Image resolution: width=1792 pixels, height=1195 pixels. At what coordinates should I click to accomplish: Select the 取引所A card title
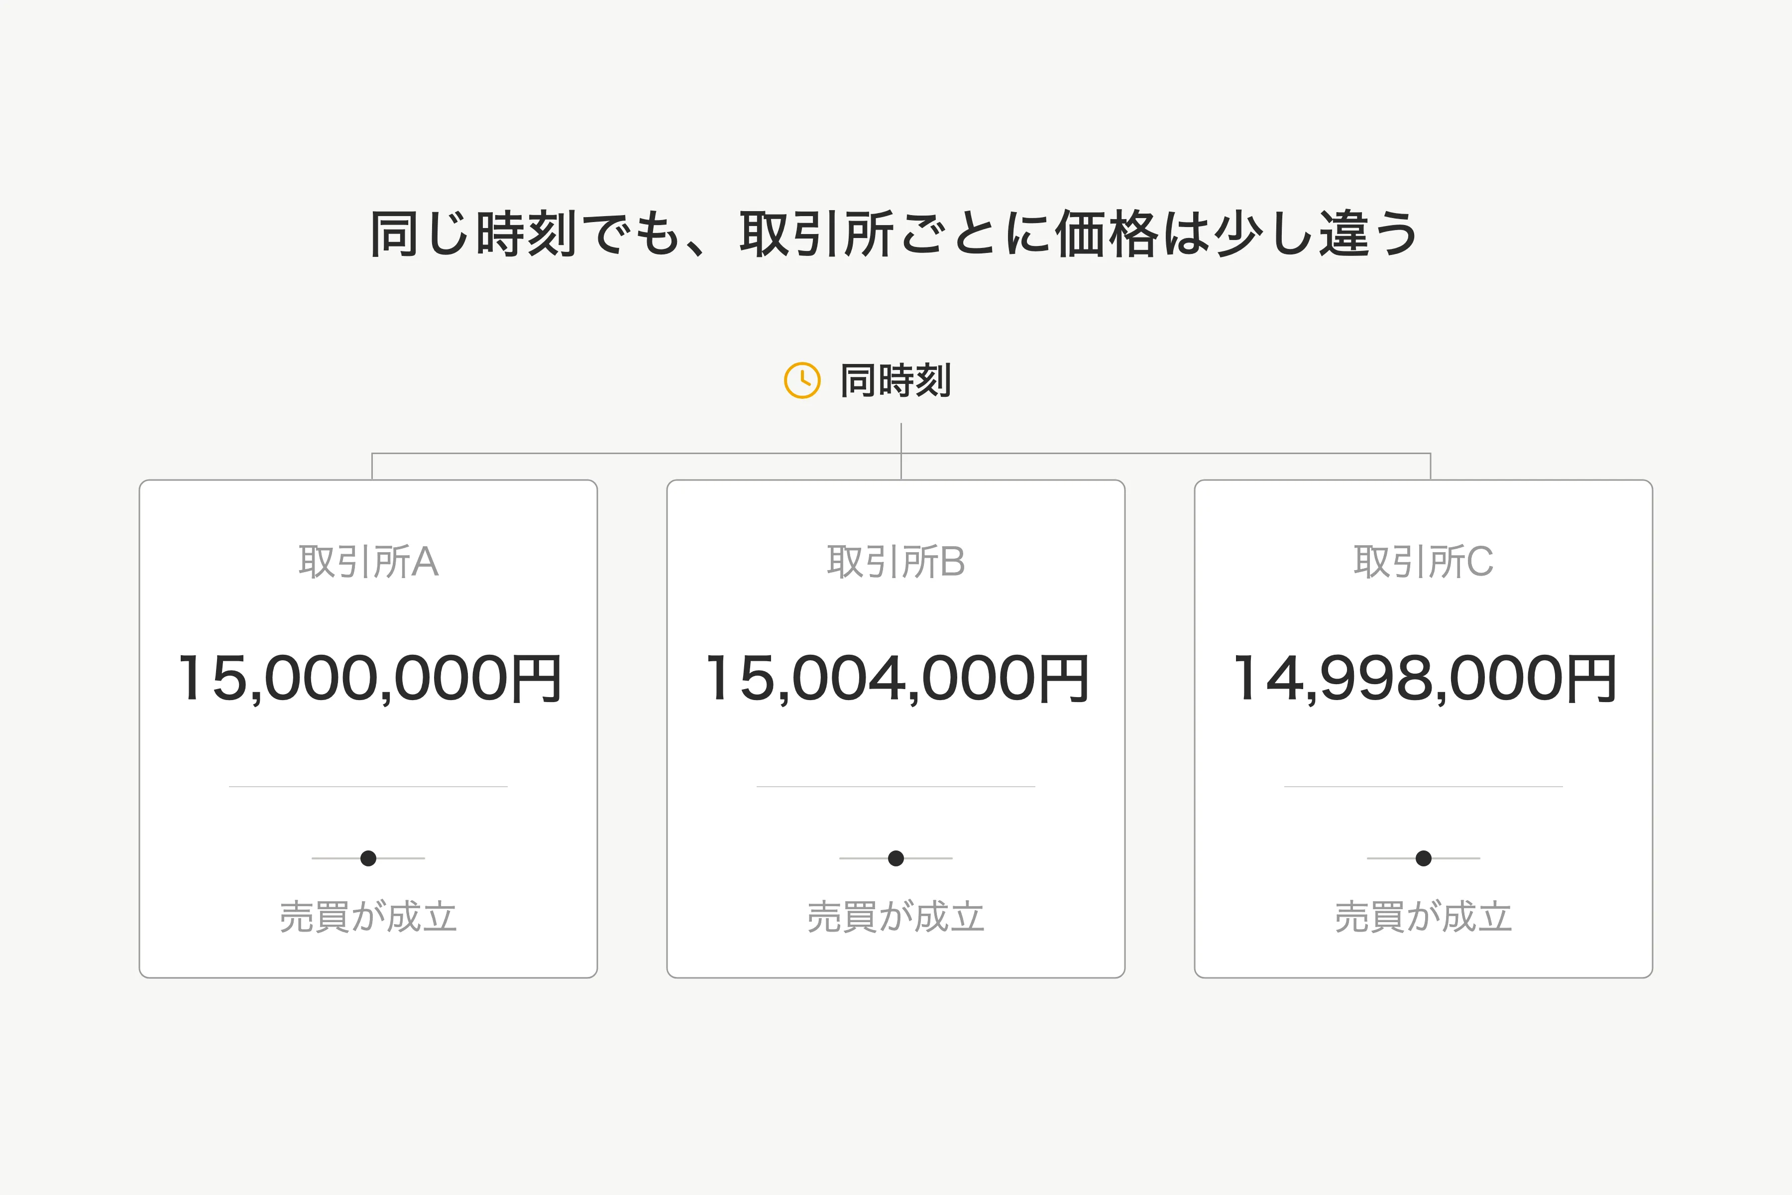(x=368, y=563)
